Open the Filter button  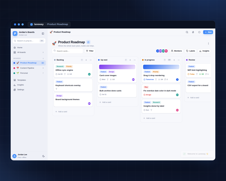point(90,51)
